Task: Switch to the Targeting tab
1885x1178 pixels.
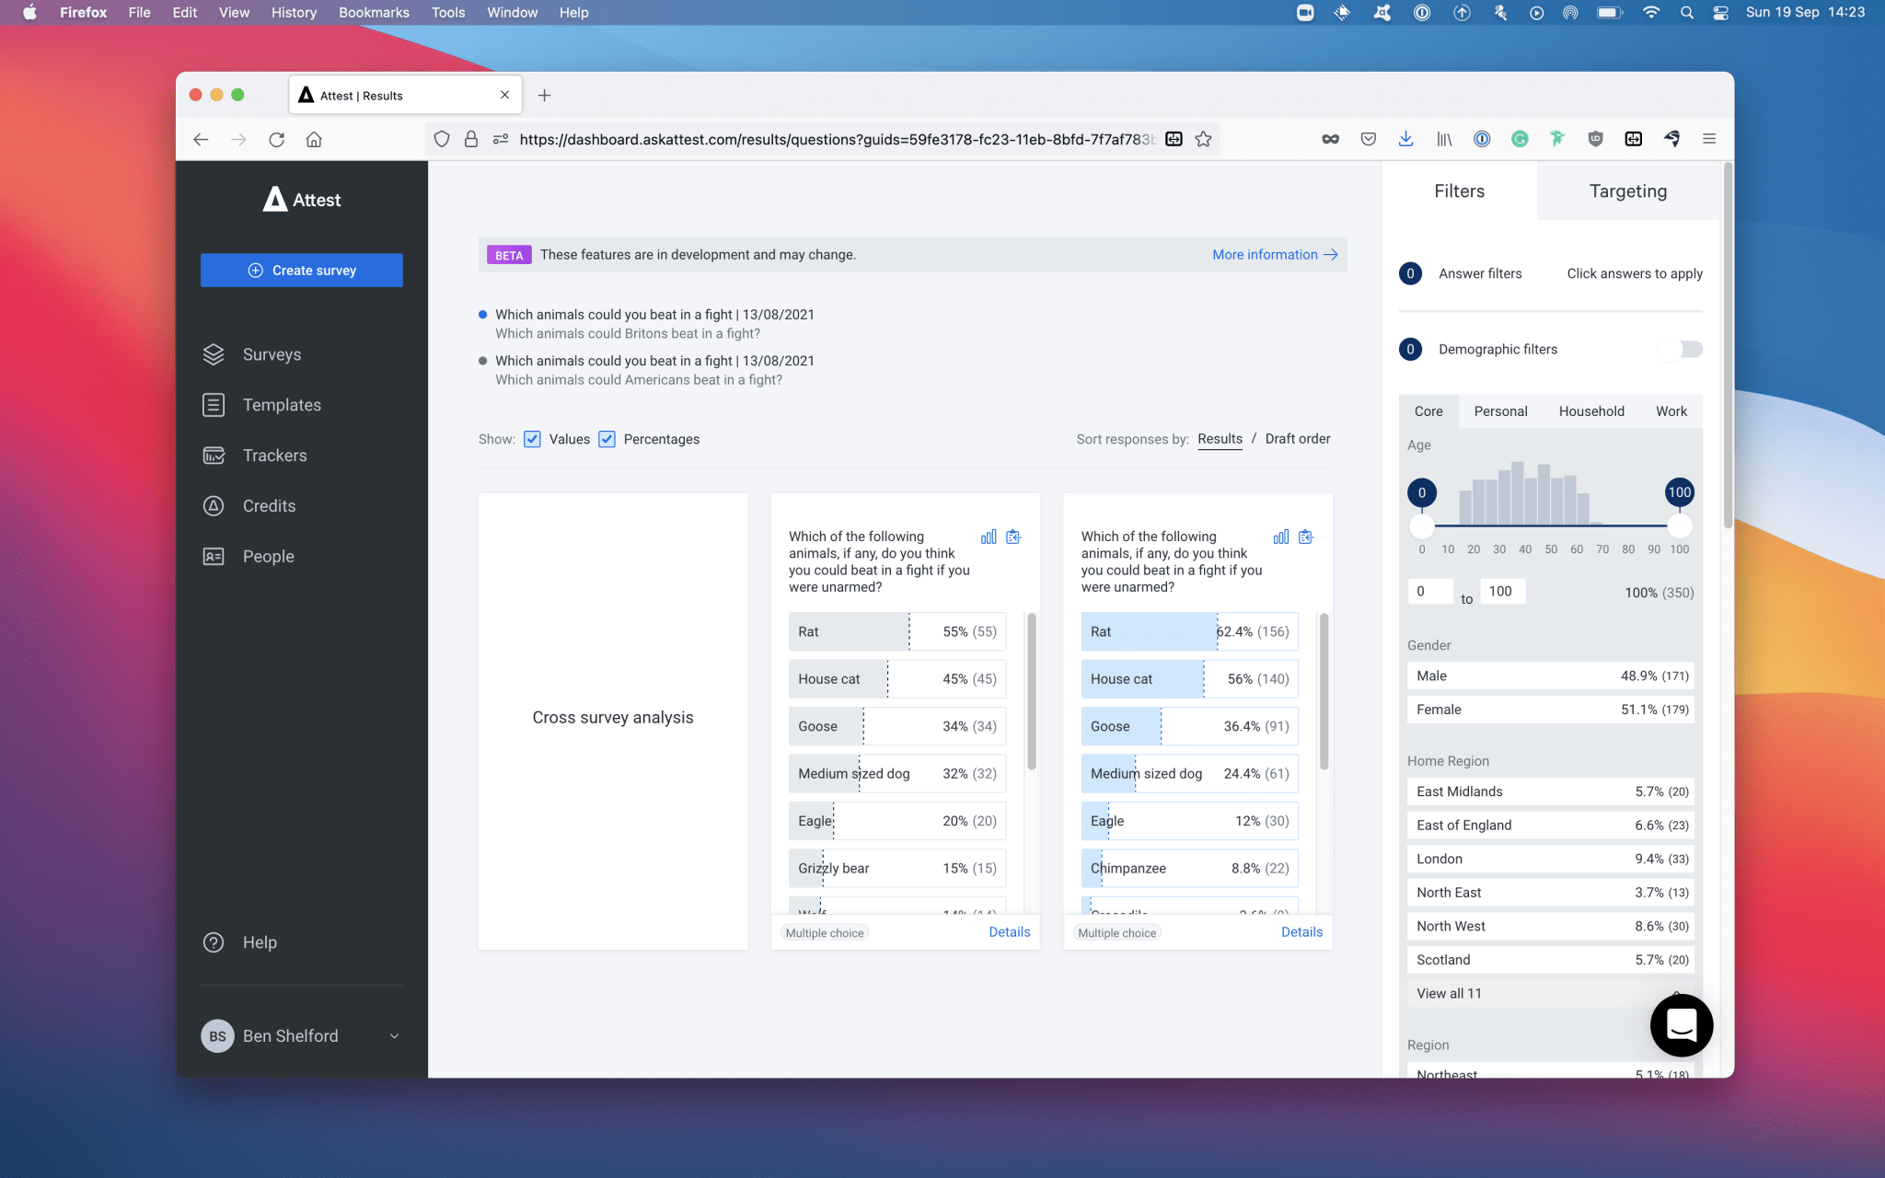Action: [x=1627, y=191]
